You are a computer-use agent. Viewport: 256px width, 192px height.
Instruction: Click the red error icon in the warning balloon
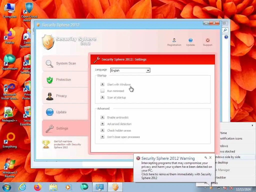[x=138, y=158]
